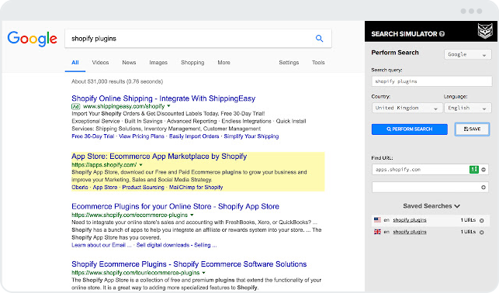Click the US flag saved search icon
The width and height of the screenshot is (499, 293).
[x=377, y=219]
